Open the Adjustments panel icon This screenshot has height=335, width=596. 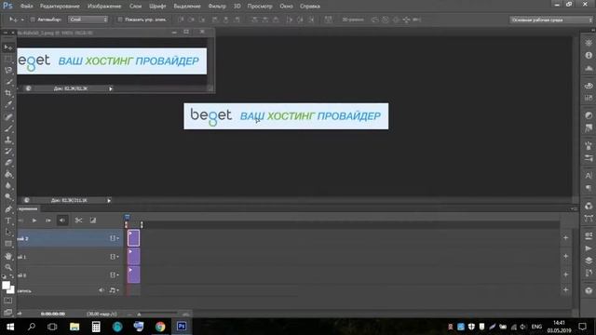(589, 115)
